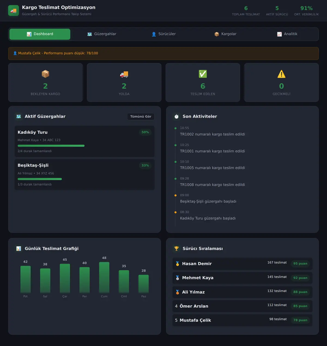This screenshot has height=346, width=327.
Task: Click the Pzt bar showing 42
Action: [26, 279]
